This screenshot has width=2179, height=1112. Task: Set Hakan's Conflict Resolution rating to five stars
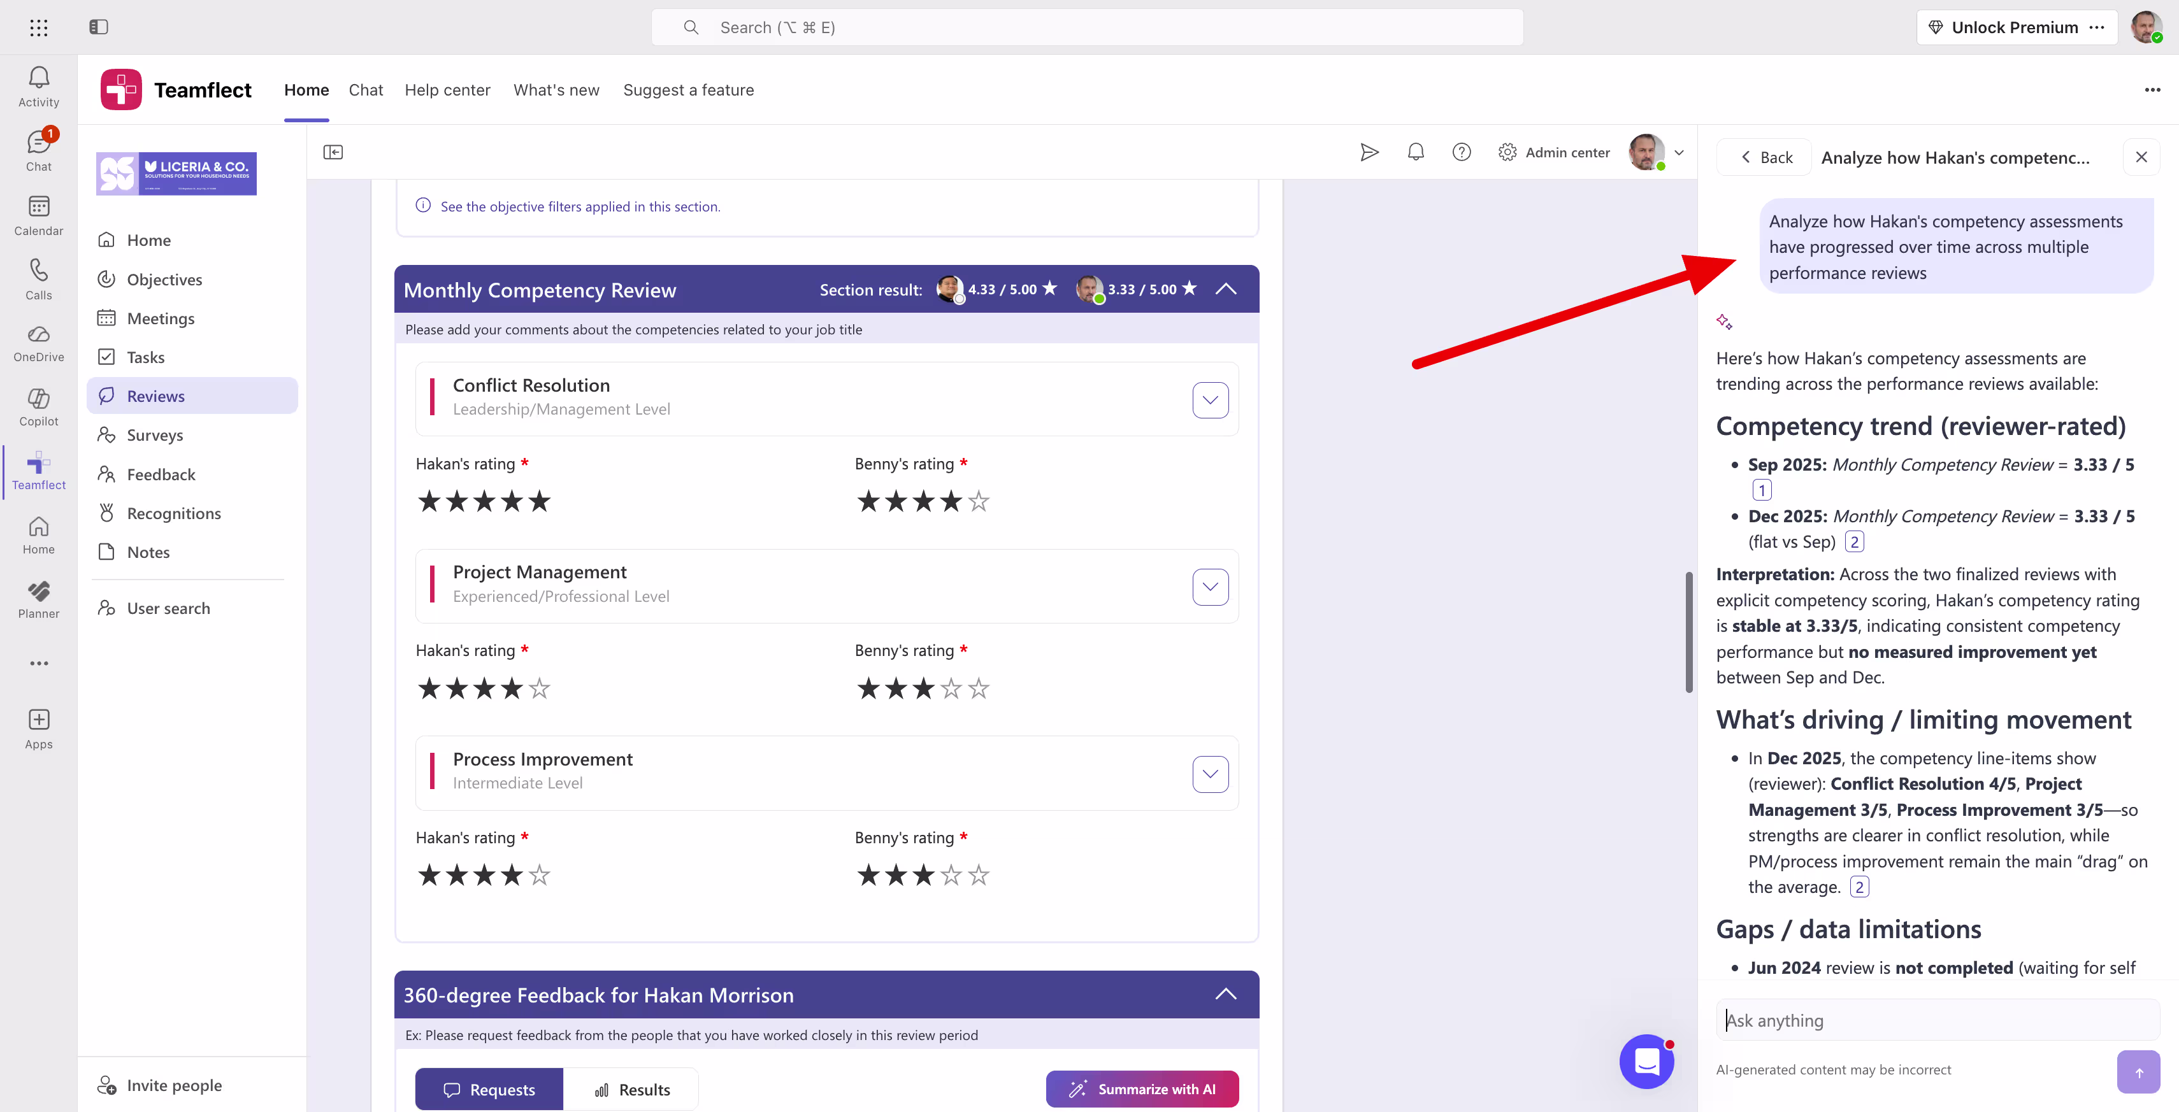pyautogui.click(x=539, y=501)
